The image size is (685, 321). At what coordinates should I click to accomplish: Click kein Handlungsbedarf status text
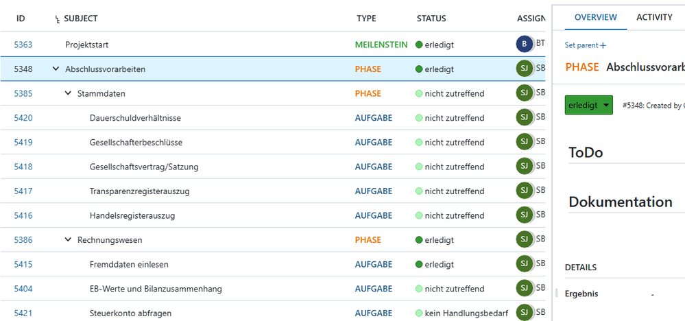[x=466, y=313]
